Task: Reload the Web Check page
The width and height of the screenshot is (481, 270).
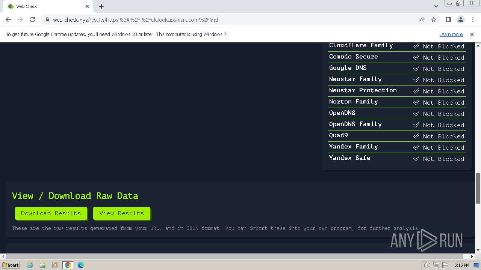Action: [32, 19]
